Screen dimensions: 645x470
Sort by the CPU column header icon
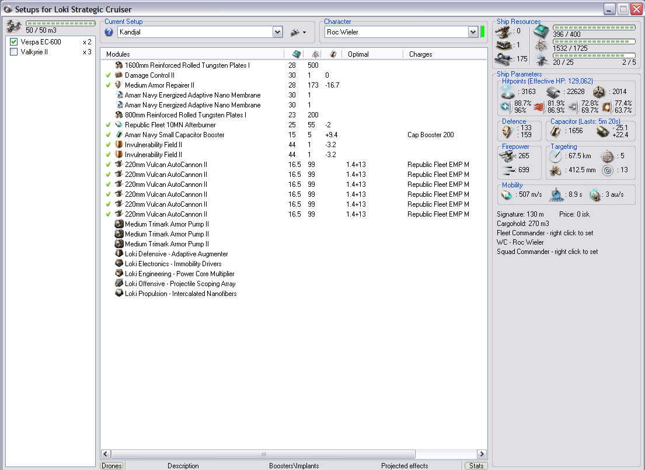[296, 54]
